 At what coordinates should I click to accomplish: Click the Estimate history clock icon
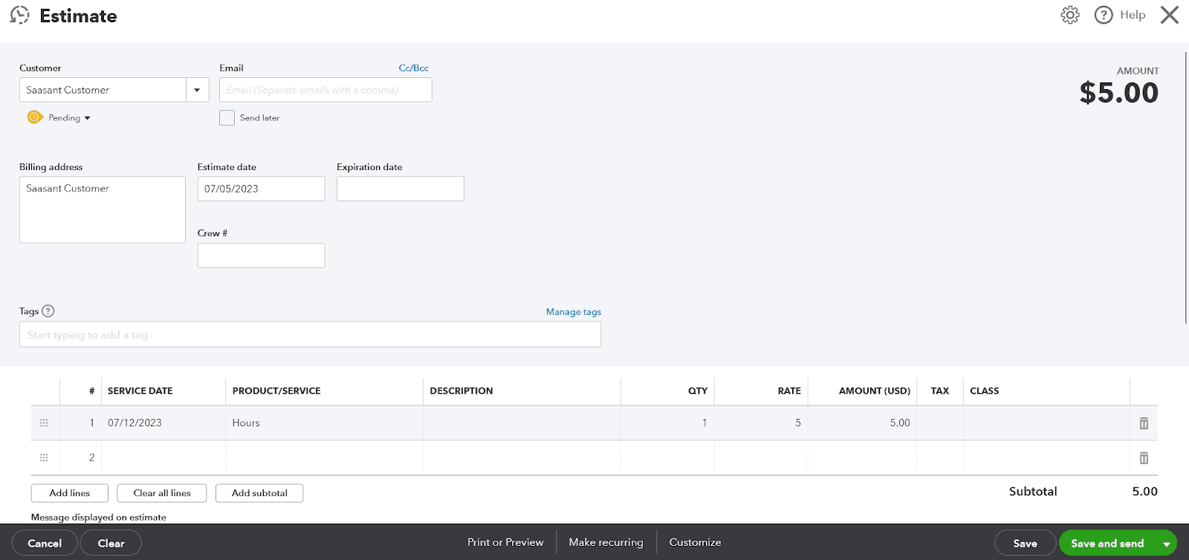tap(20, 16)
